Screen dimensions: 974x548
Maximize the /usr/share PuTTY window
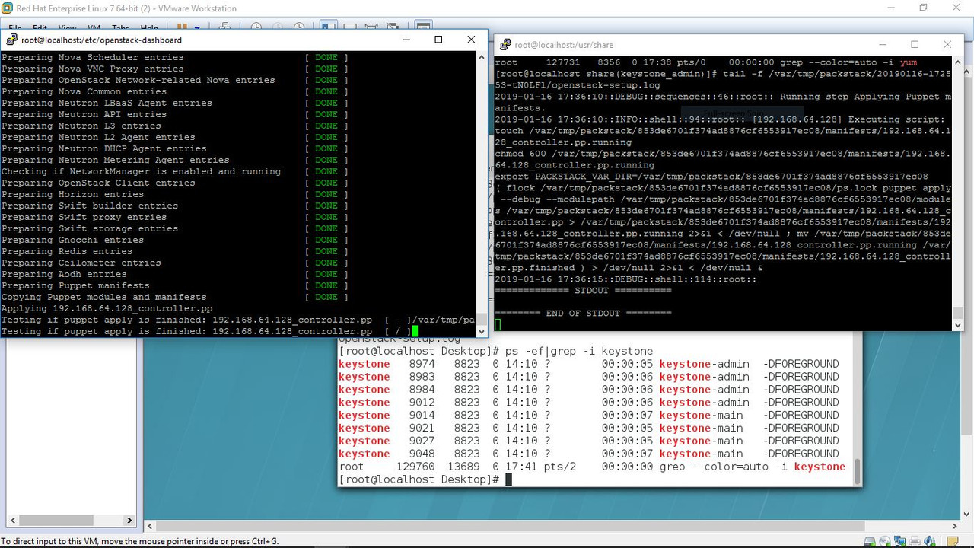pyautogui.click(x=915, y=45)
